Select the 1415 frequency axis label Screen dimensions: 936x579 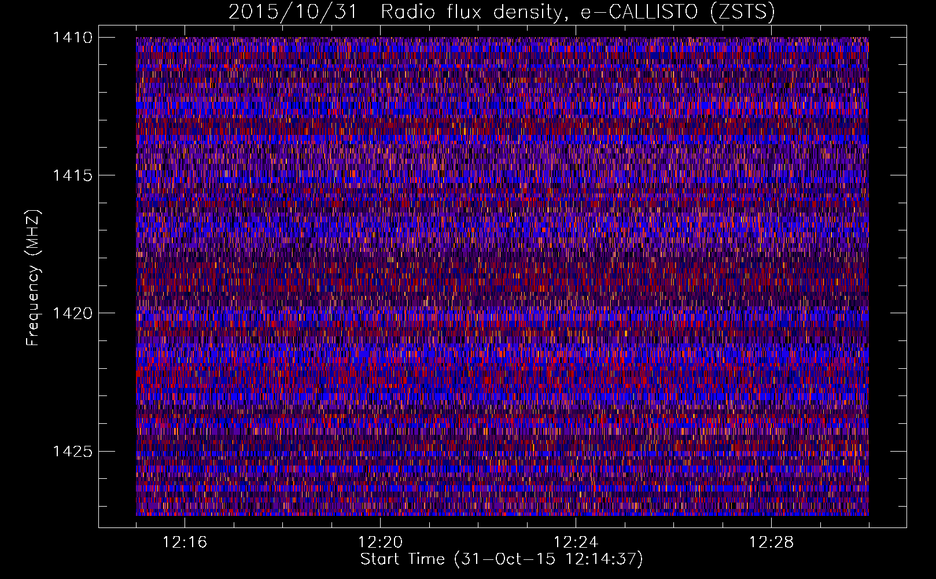72,175
